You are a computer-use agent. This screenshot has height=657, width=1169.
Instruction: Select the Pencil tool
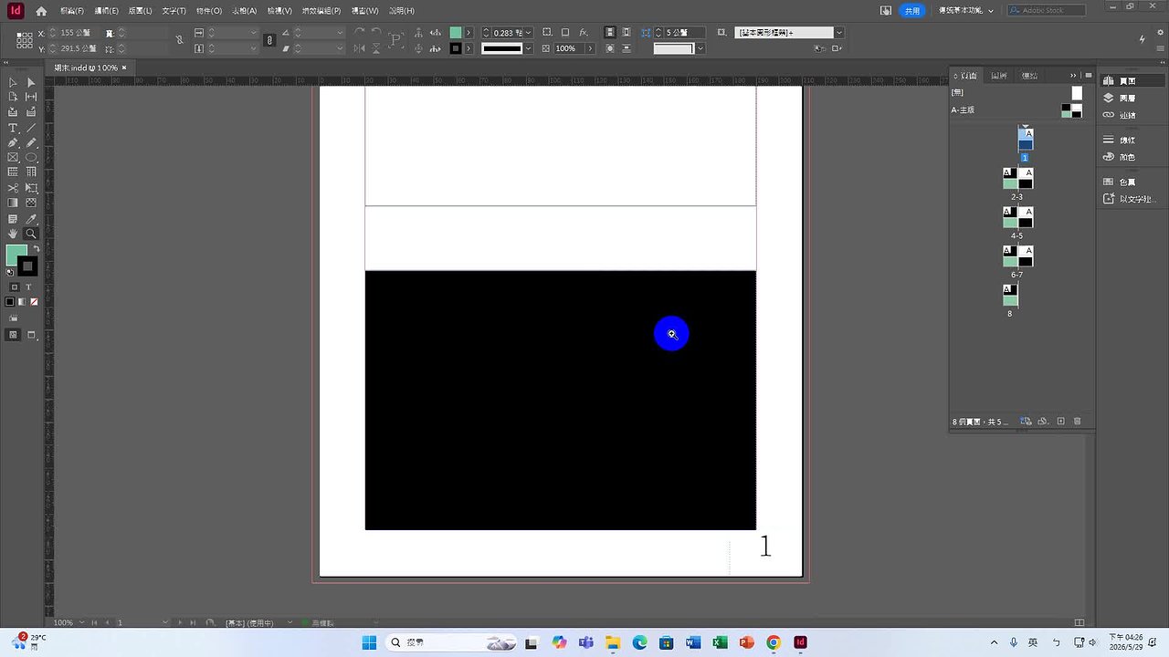coord(31,142)
